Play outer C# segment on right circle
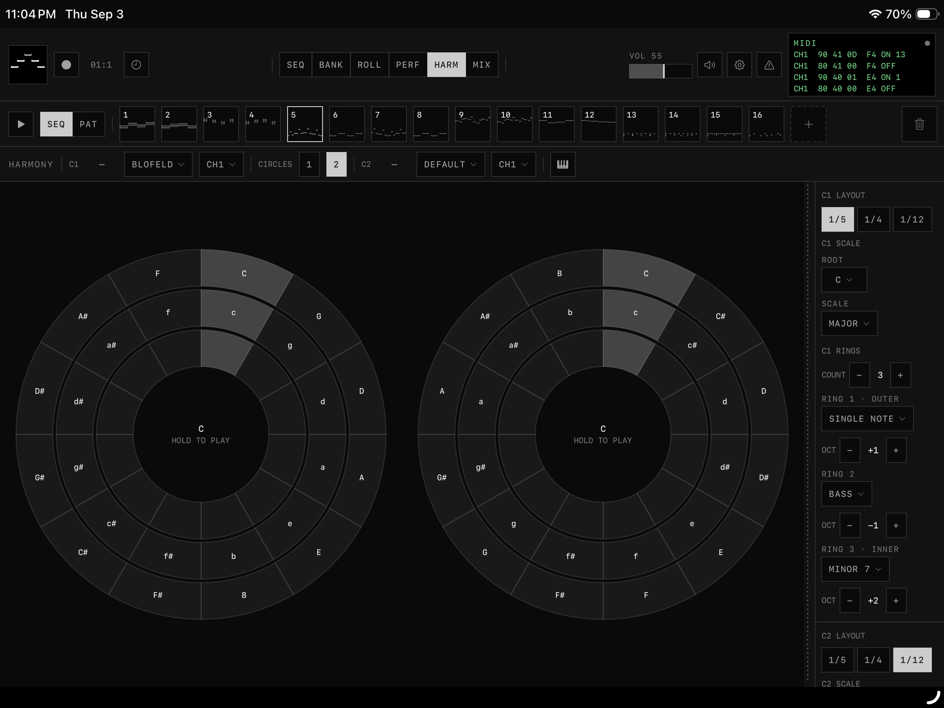The height and width of the screenshot is (708, 944). tap(721, 316)
